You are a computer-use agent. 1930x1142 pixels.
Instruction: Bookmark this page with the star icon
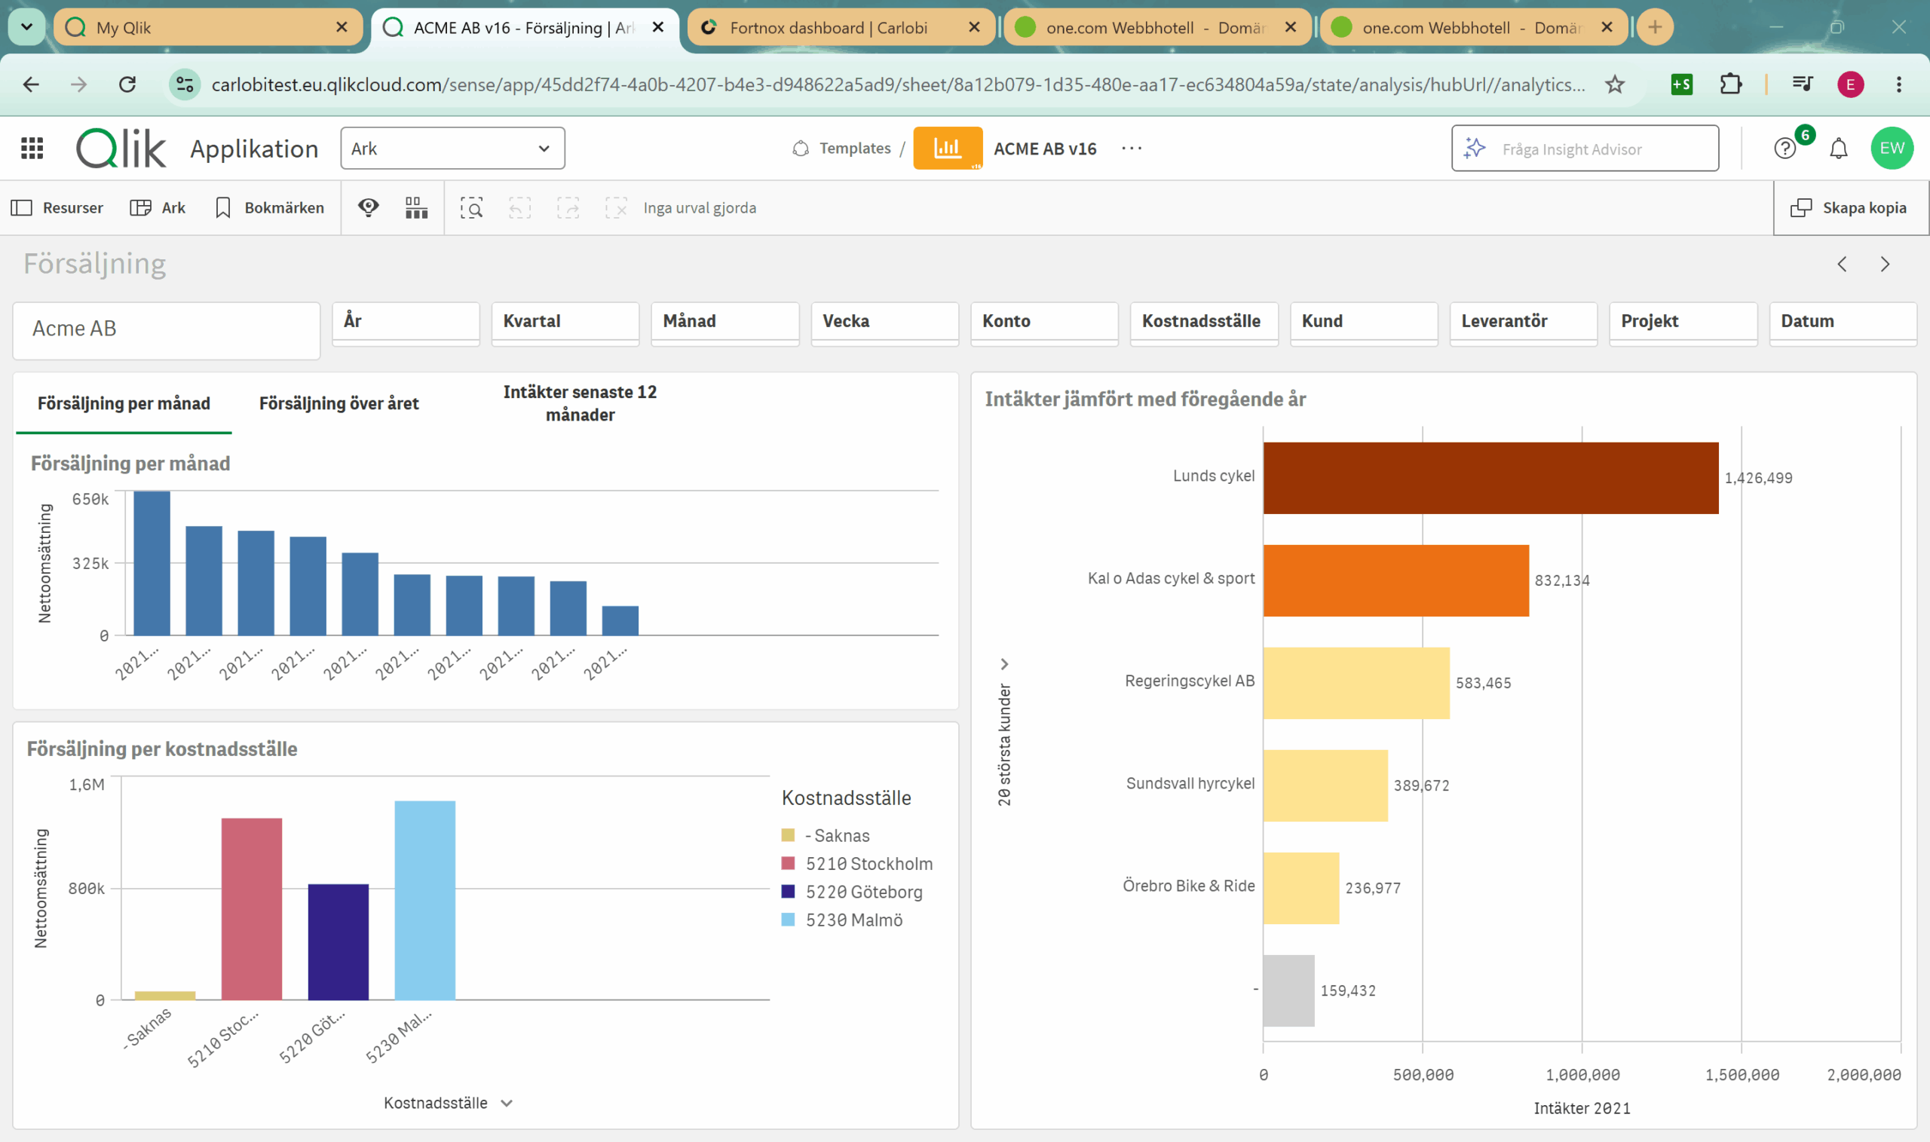point(1614,84)
